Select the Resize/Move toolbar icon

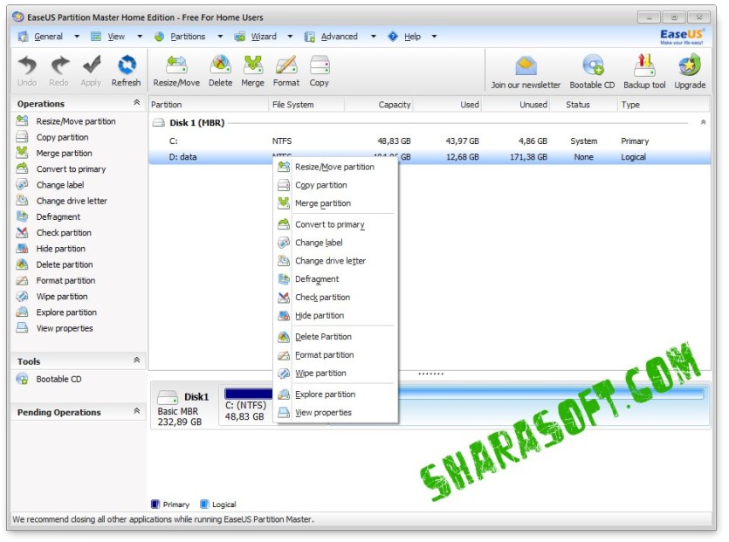[x=176, y=65]
